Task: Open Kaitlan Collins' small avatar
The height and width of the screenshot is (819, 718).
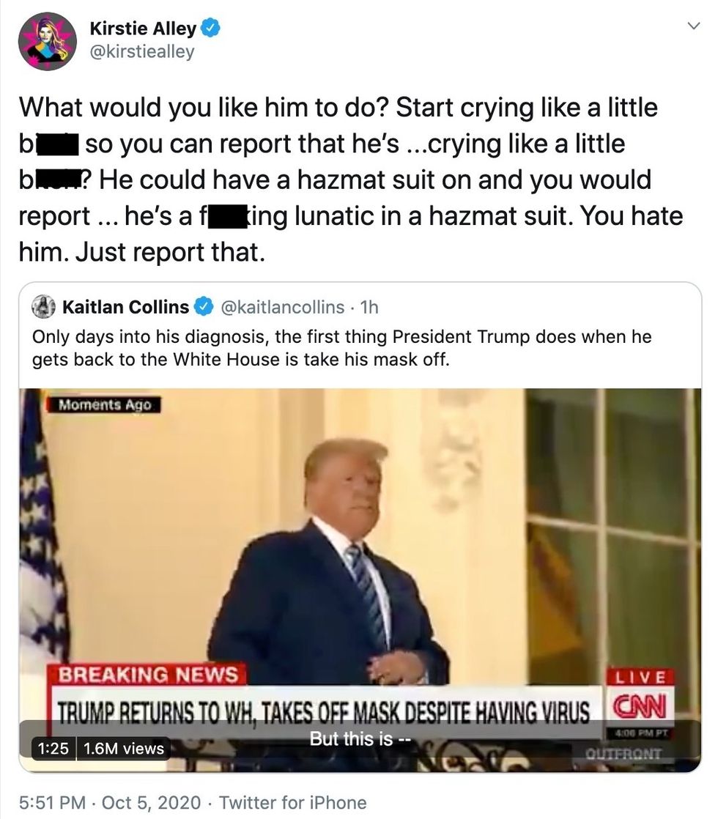Action: [x=43, y=307]
